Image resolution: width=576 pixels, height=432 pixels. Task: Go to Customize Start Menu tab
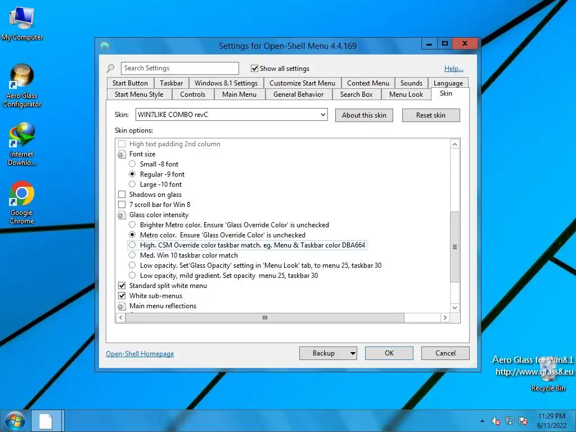pyautogui.click(x=302, y=83)
